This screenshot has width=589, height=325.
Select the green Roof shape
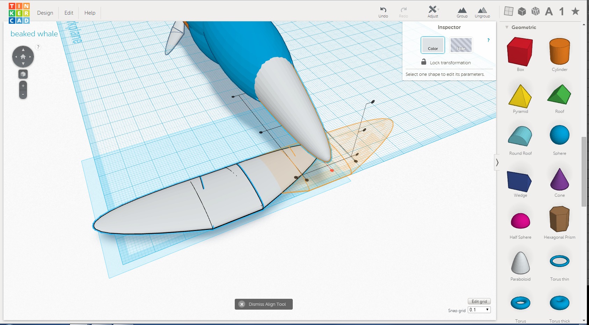tap(559, 94)
